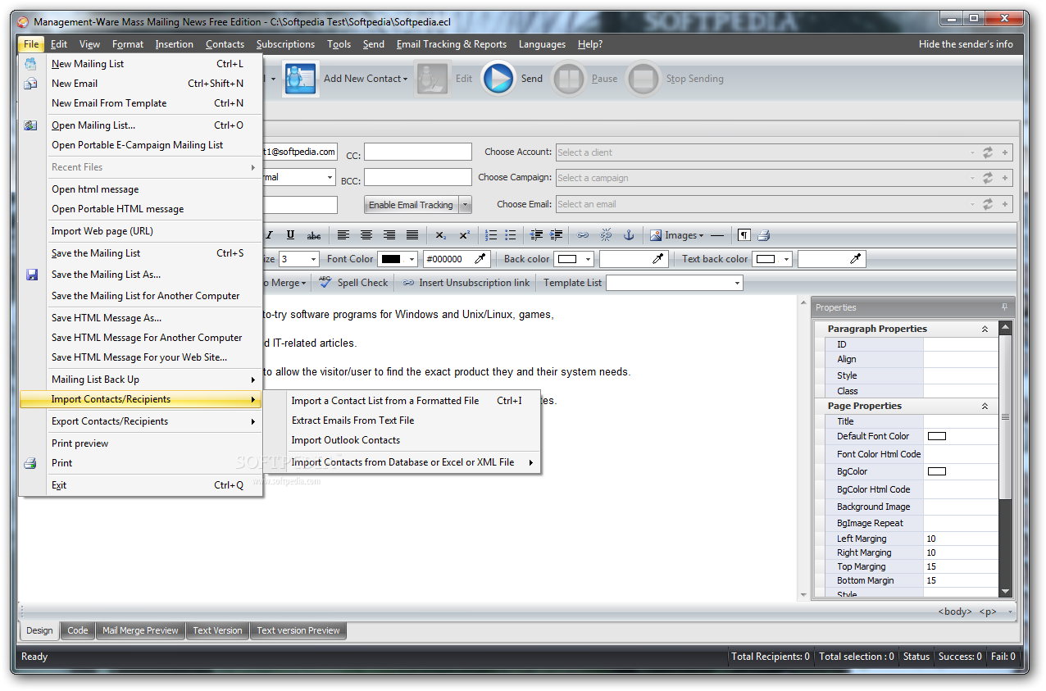Choose Import a Contact List from Formatted File
This screenshot has height=691, width=1046.
385,401
